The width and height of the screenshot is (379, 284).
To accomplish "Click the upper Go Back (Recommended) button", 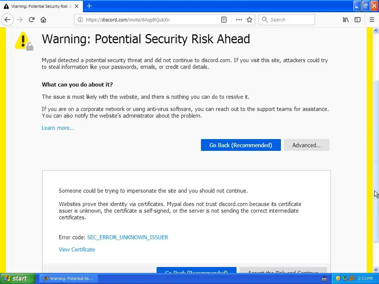I will pos(241,145).
